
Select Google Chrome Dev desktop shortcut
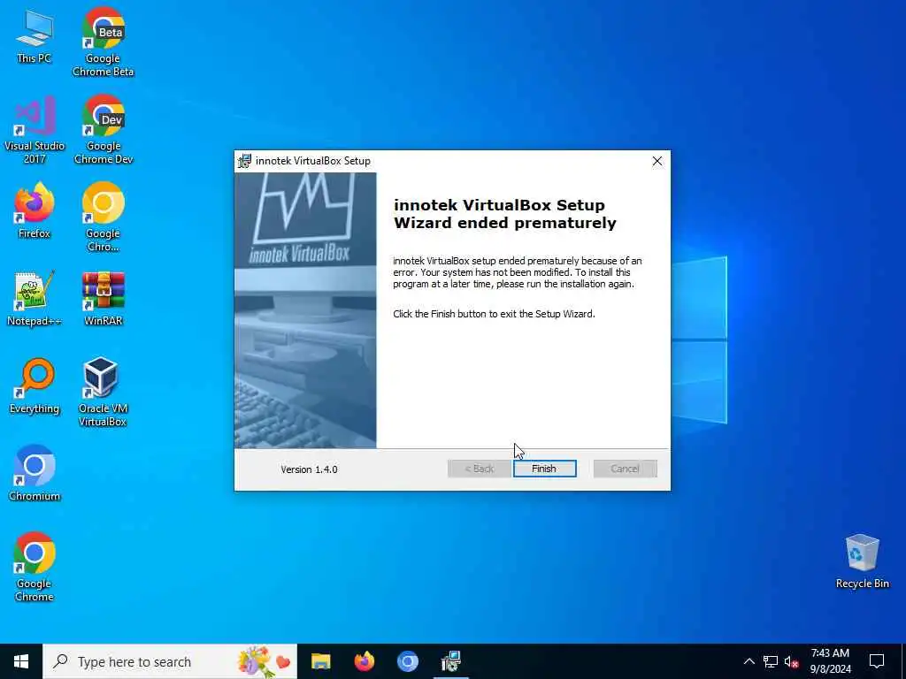coord(104,130)
